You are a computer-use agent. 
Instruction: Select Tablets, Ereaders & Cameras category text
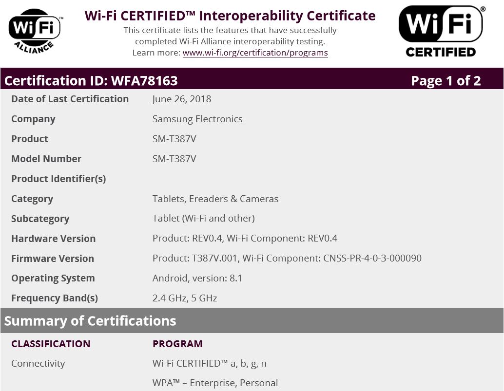215,199
